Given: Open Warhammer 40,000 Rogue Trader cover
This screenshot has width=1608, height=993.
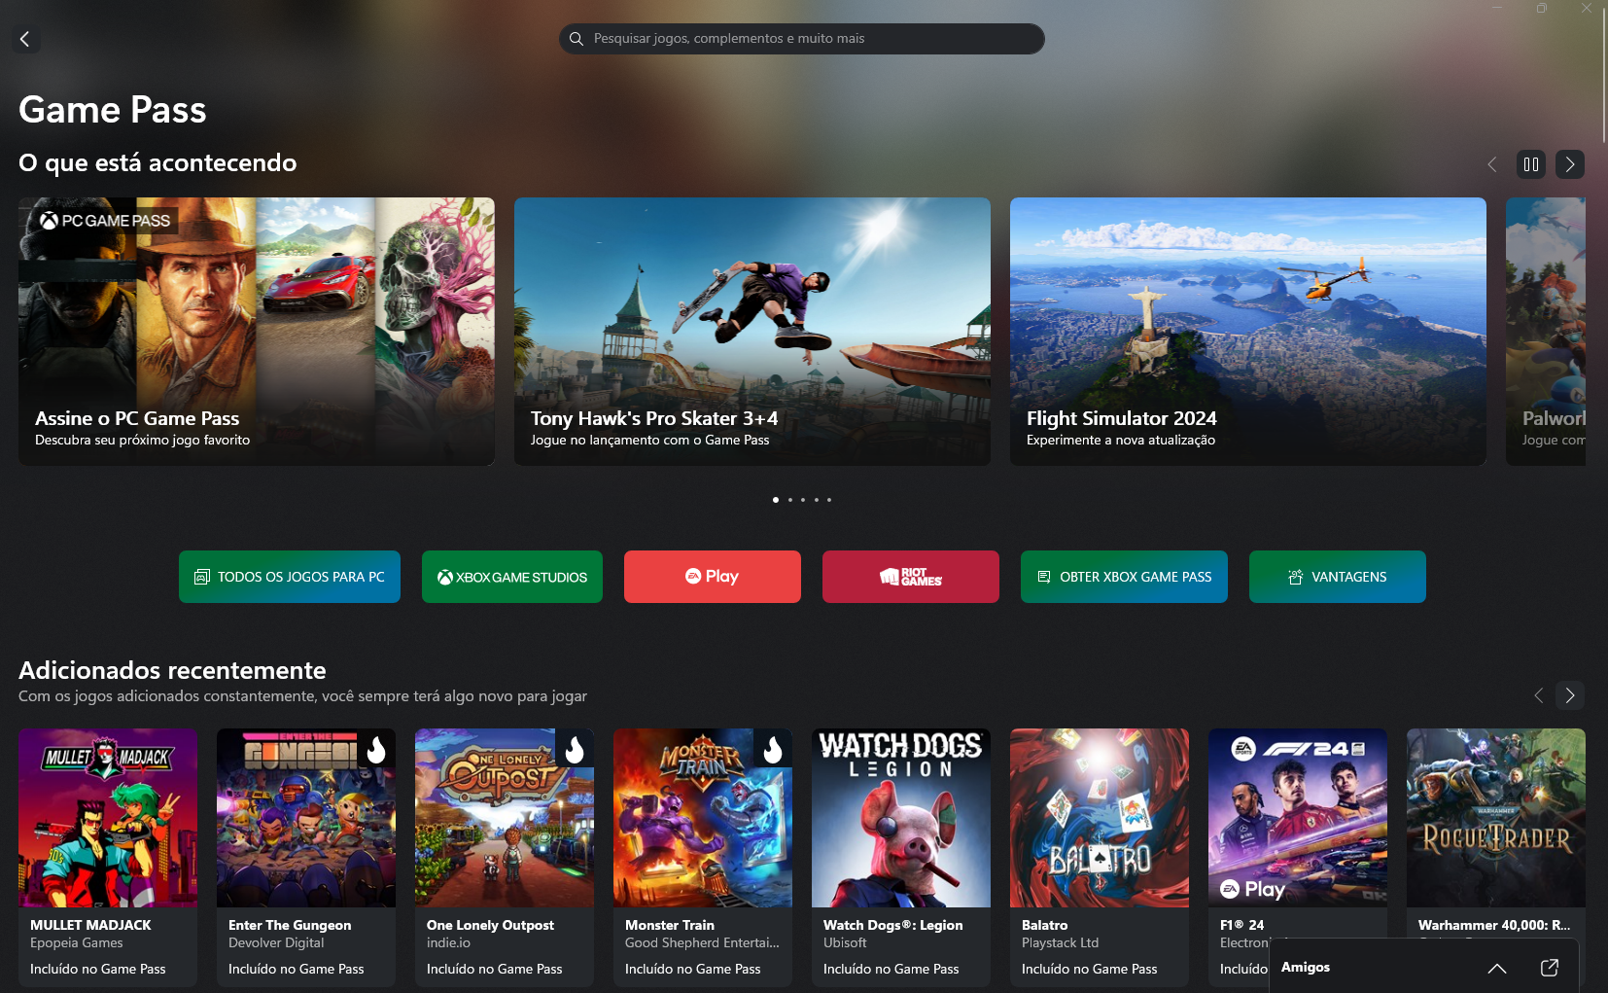Looking at the screenshot, I should click(x=1496, y=818).
